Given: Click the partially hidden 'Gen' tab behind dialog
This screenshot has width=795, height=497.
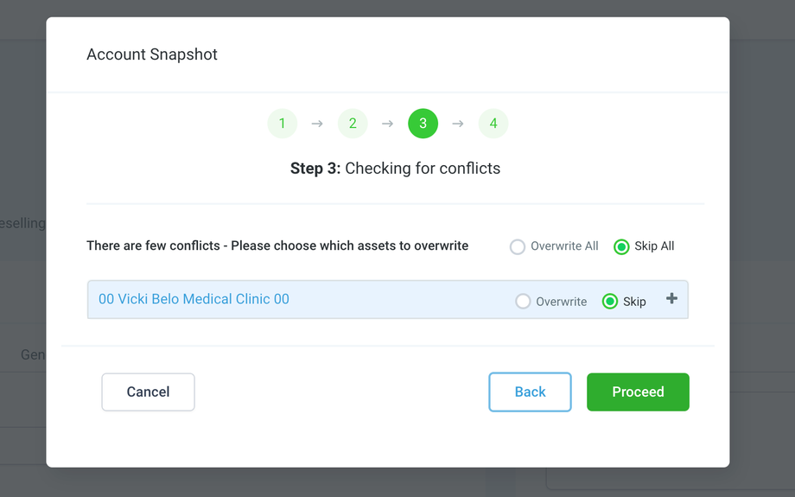Looking at the screenshot, I should click(33, 354).
